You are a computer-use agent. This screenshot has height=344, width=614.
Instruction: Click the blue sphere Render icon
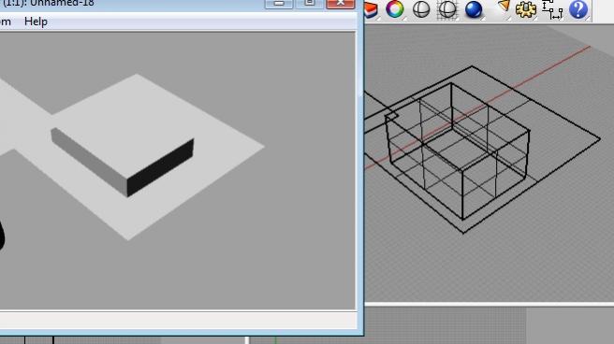pos(474,9)
